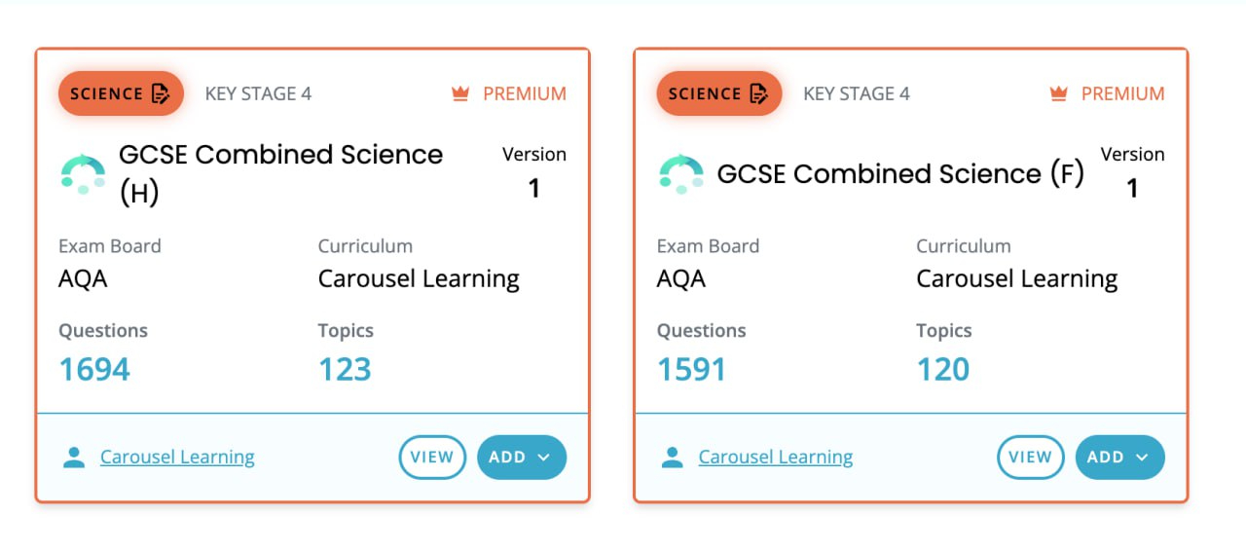The height and width of the screenshot is (550, 1246).
Task: Expand the ADD dropdown for Combined Science (H)
Action: 522,458
